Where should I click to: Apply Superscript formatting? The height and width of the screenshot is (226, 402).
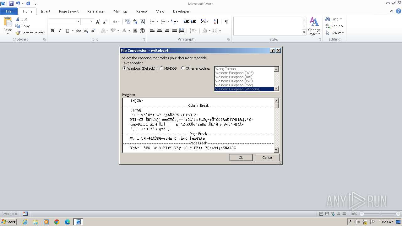93,31
